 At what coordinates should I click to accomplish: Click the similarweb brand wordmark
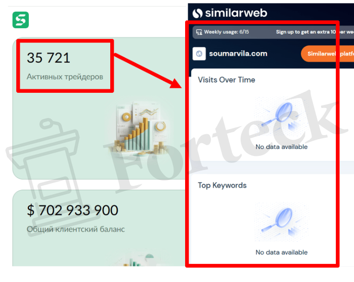point(236,13)
